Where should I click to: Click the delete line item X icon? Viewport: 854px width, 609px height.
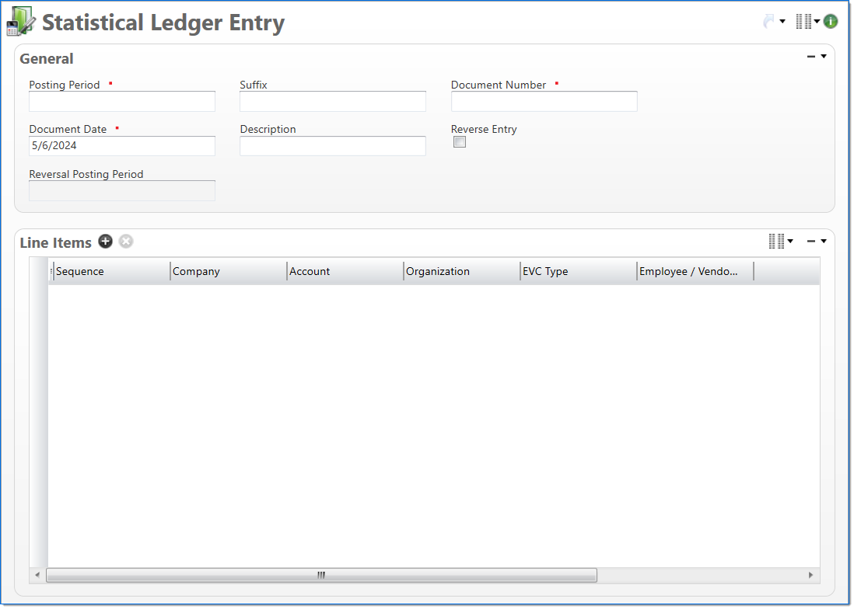(126, 242)
